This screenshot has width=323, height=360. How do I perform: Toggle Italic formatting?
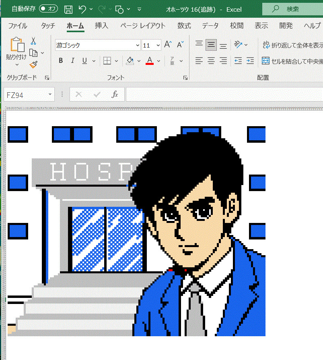pos(73,60)
